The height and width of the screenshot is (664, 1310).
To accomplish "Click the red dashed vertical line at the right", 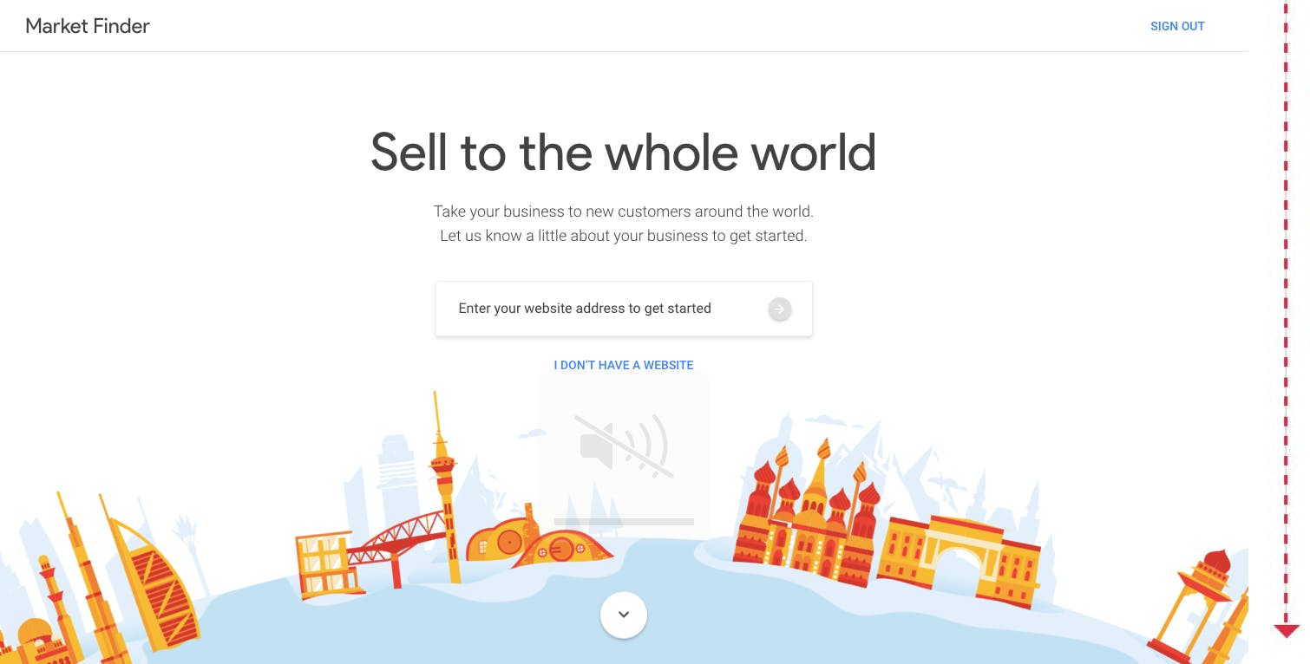I will (x=1287, y=312).
